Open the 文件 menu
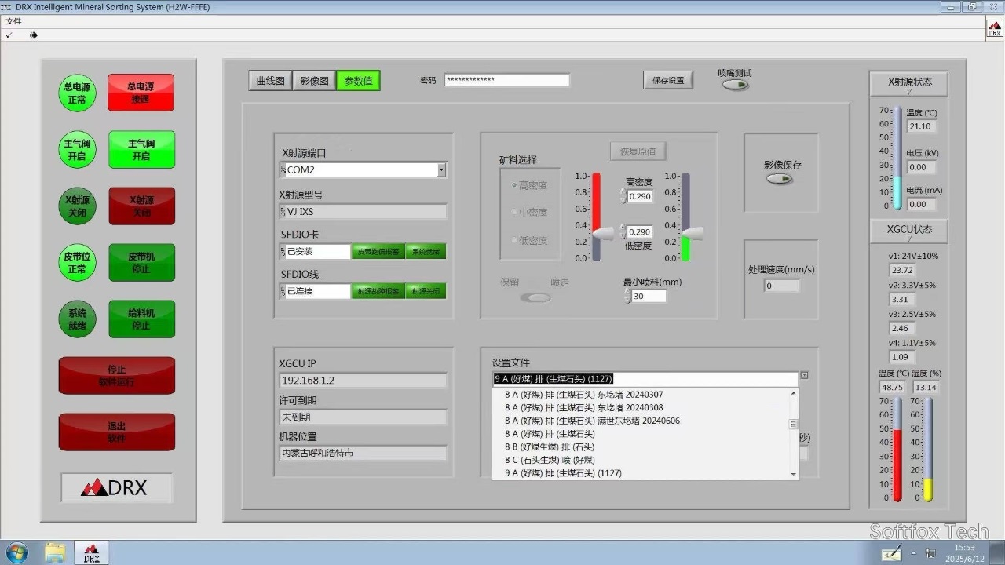 (14, 21)
